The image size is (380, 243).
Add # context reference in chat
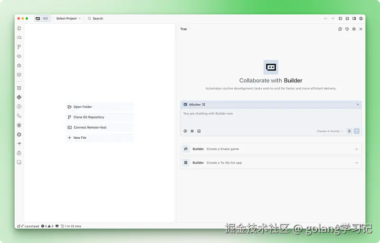coord(192,131)
